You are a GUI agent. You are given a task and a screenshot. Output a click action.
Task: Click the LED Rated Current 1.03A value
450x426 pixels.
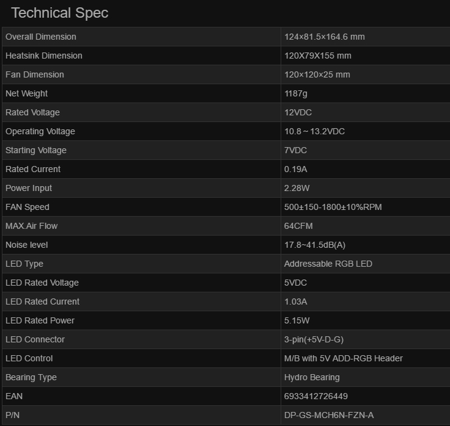point(295,301)
